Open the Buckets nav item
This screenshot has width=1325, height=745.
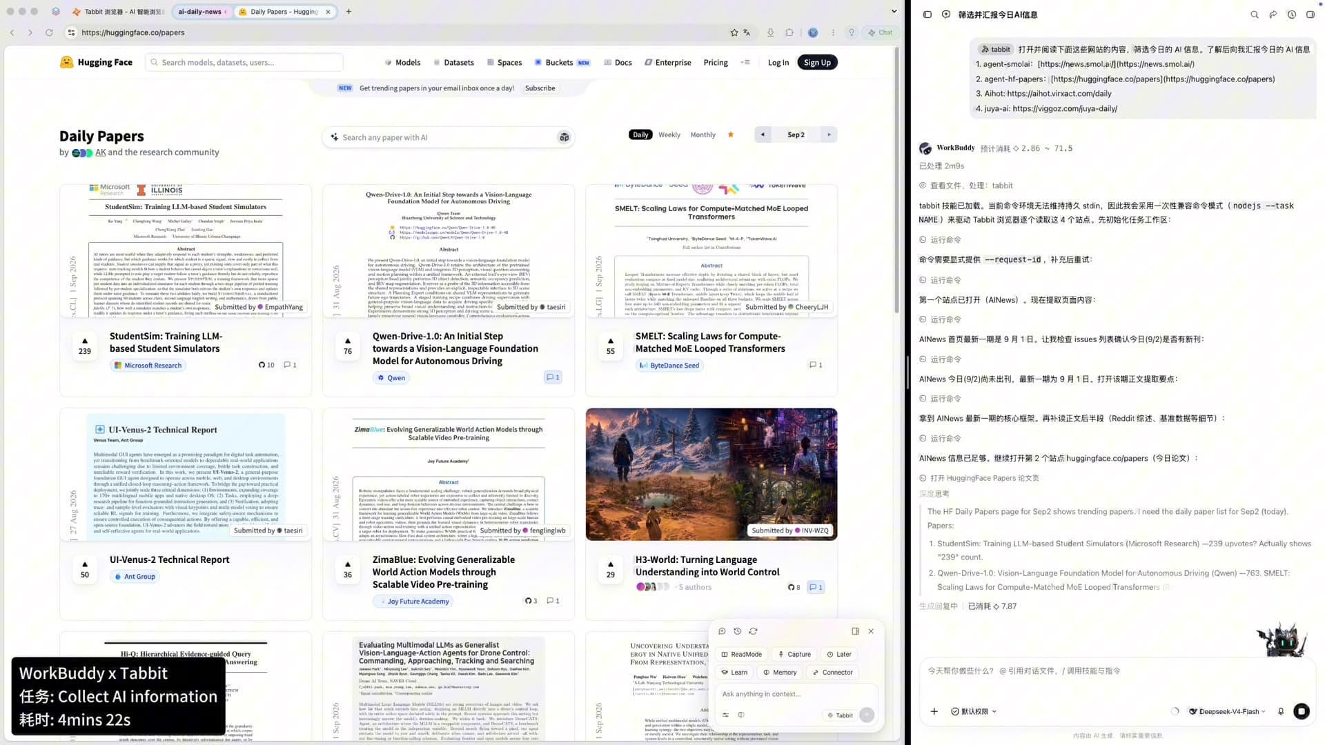pos(562,62)
